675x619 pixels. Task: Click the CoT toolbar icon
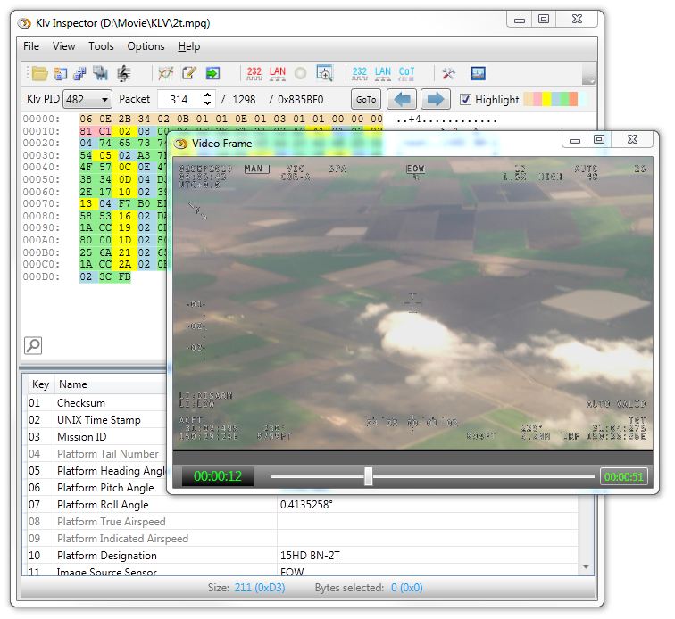point(406,73)
